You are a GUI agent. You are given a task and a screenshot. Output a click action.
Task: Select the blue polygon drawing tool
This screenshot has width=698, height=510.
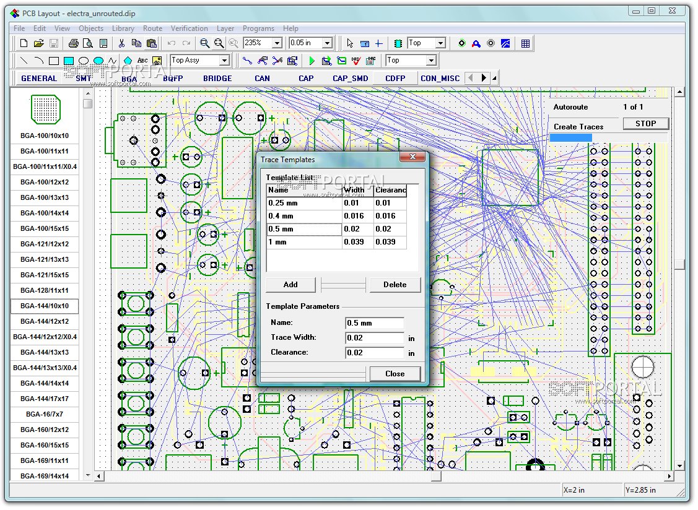[128, 61]
